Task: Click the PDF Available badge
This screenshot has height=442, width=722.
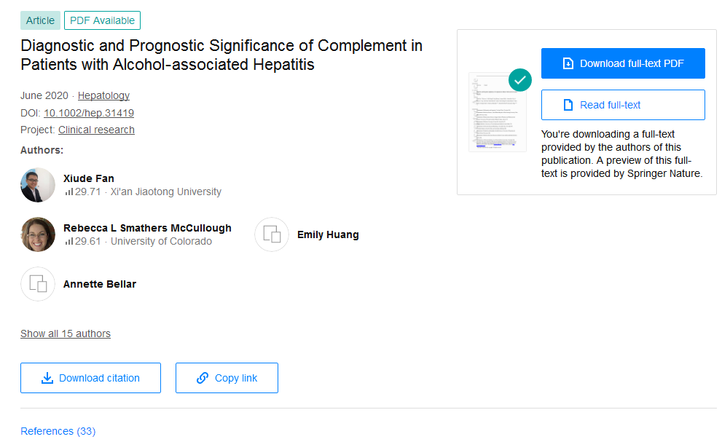Action: pyautogui.click(x=102, y=20)
